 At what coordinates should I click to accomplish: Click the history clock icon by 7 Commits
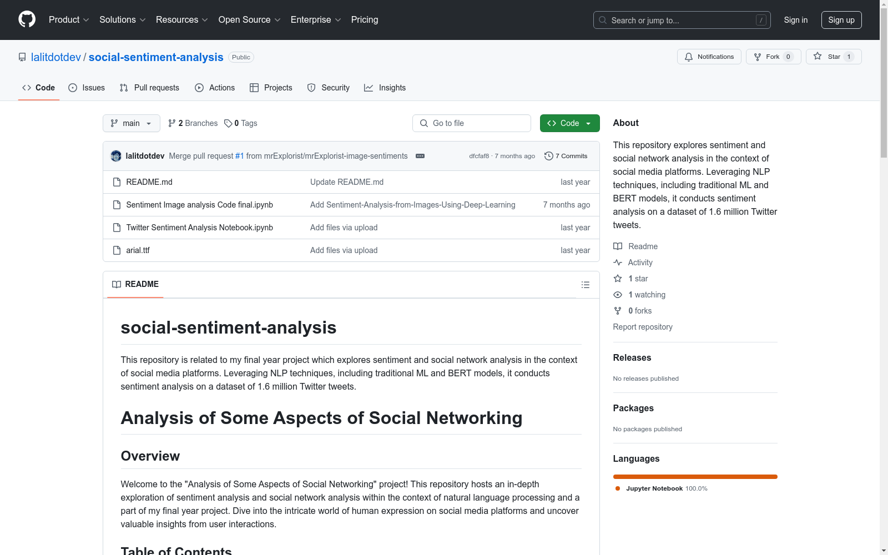(549, 156)
